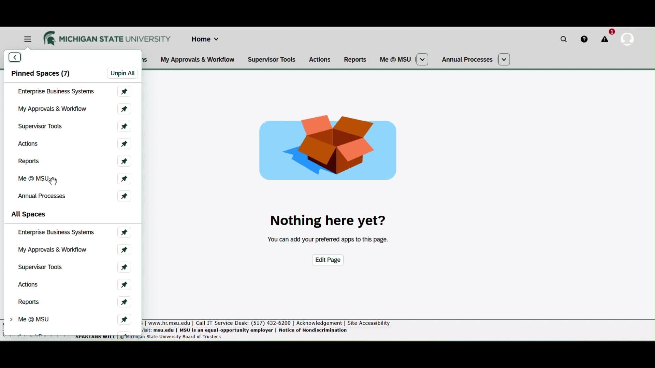Open Enterprise Business Systems under All Spaces
This screenshot has height=368, width=655.
click(56, 233)
